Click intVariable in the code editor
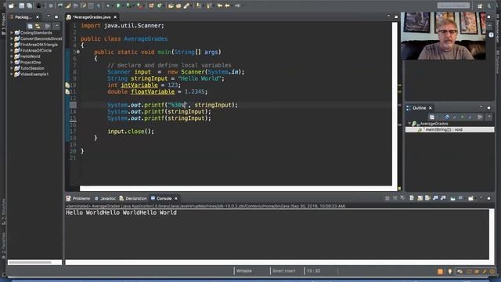The width and height of the screenshot is (501, 282). coord(139,85)
